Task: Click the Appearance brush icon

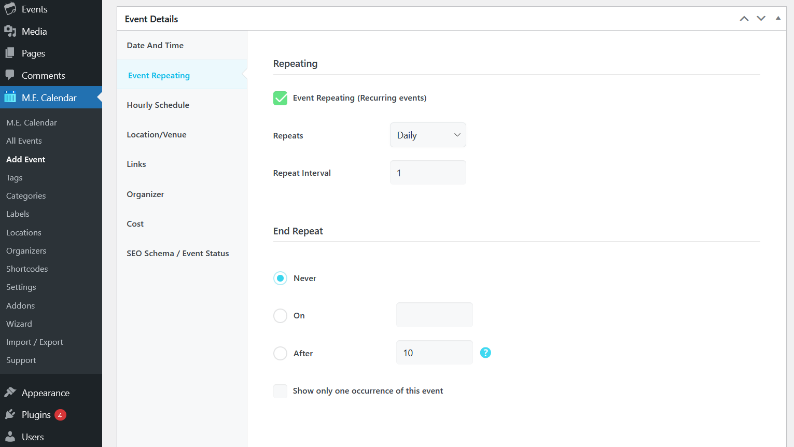Action: pyautogui.click(x=10, y=392)
